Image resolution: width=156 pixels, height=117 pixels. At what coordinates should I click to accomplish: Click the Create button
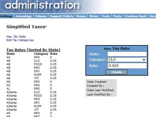tap(117, 72)
